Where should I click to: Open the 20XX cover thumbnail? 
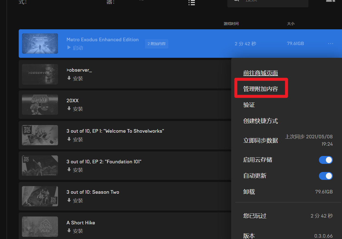40,104
